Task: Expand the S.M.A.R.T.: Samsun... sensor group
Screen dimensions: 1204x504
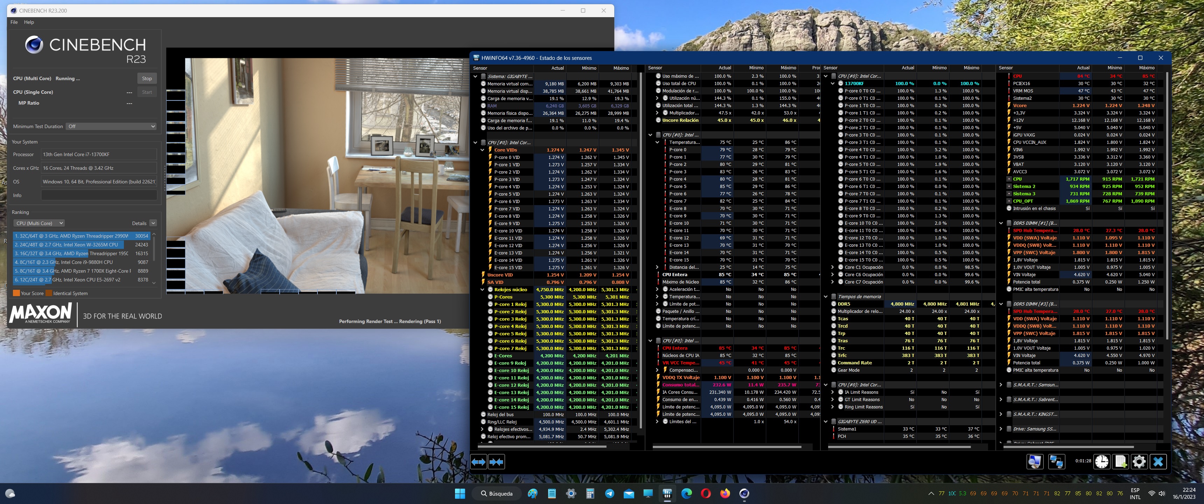Action: (x=1001, y=385)
